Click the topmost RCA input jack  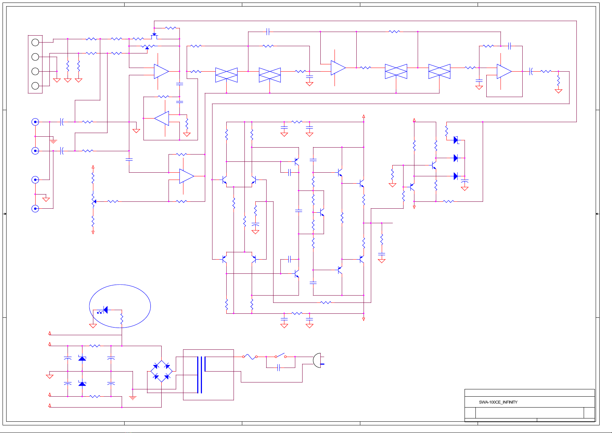(x=35, y=122)
